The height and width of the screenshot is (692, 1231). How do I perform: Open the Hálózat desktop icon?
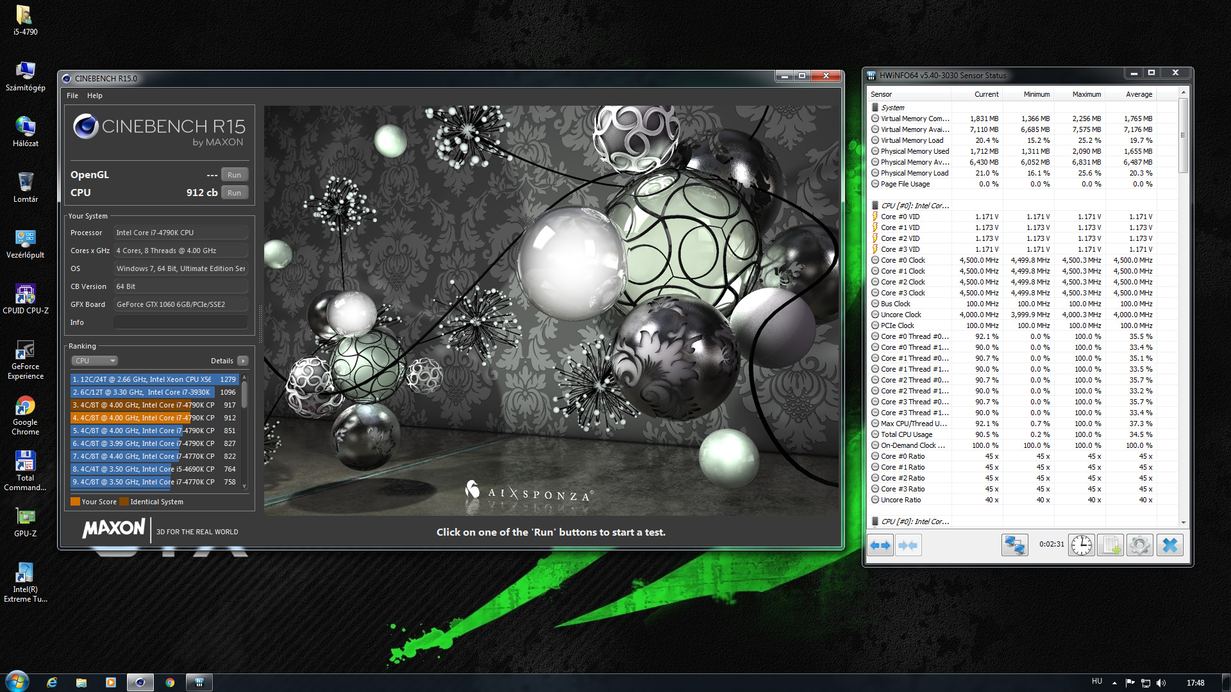click(26, 131)
